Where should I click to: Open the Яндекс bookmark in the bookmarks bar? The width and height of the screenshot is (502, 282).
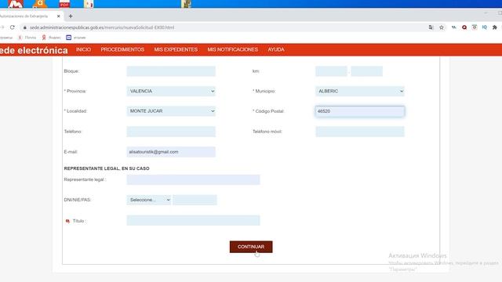(51, 38)
